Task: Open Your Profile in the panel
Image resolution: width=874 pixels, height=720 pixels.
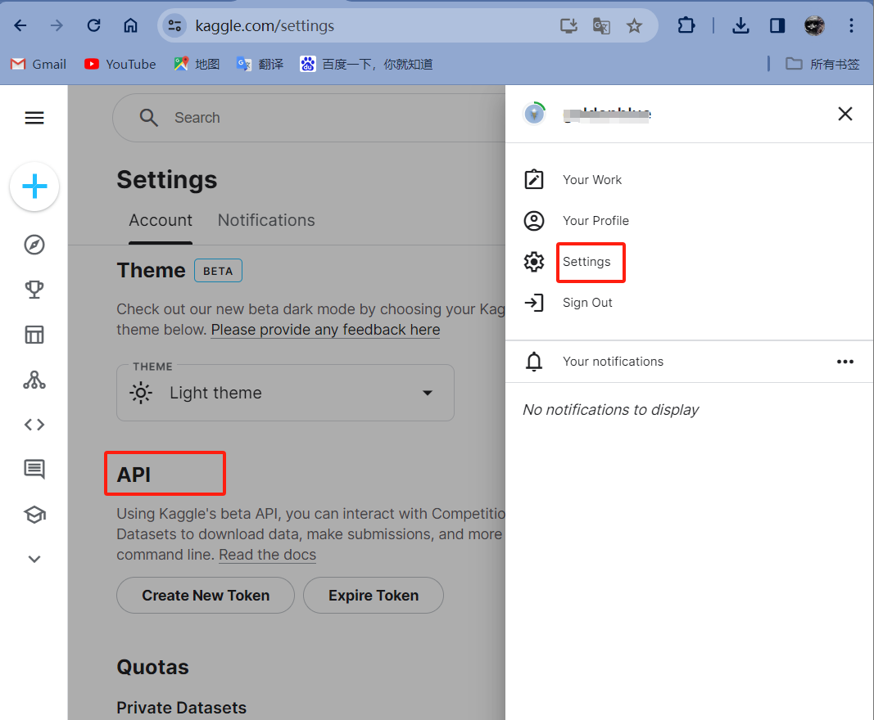Action: 595,221
